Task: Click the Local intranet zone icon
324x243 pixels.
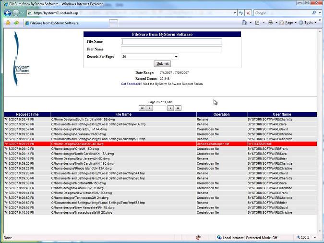Action: coord(219,238)
